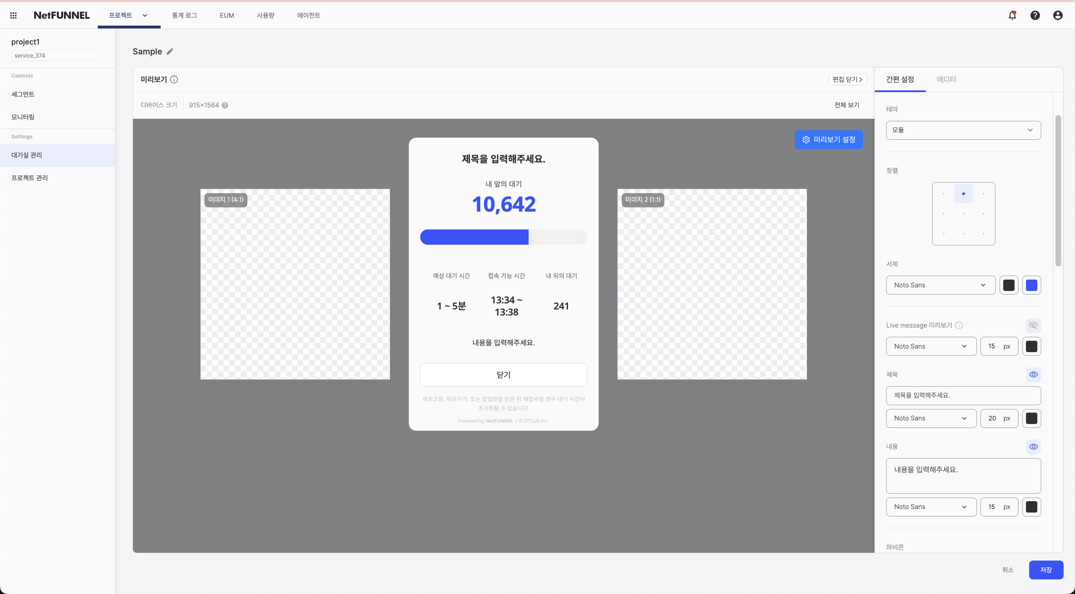The width and height of the screenshot is (1075, 594).
Task: Toggle the 내용 eye visibility icon
Action: [1033, 447]
